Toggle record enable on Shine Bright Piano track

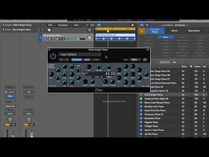coord(57,39)
